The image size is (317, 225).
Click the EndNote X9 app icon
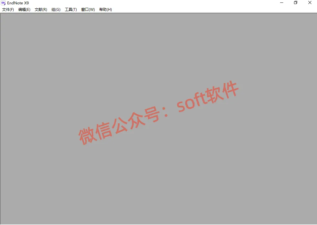coord(3,3)
